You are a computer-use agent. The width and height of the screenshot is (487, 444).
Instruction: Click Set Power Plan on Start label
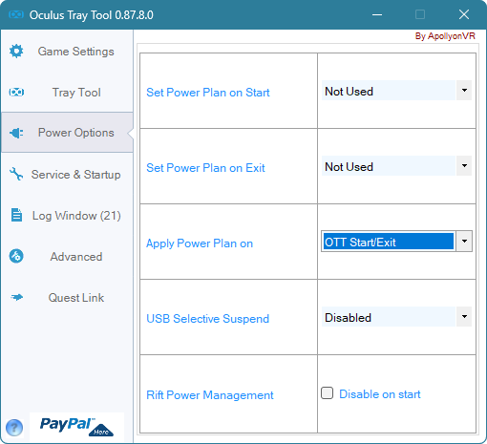coord(208,93)
